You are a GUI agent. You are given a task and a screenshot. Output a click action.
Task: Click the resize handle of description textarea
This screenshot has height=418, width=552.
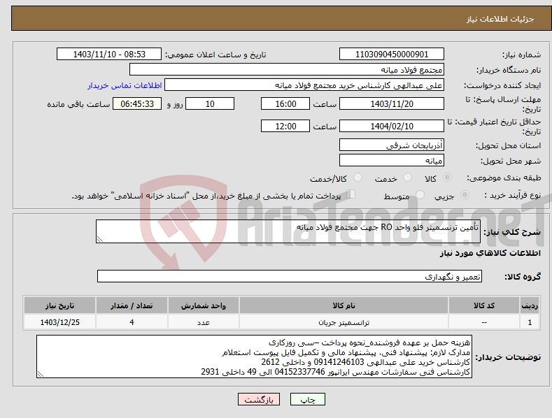coord(100,240)
